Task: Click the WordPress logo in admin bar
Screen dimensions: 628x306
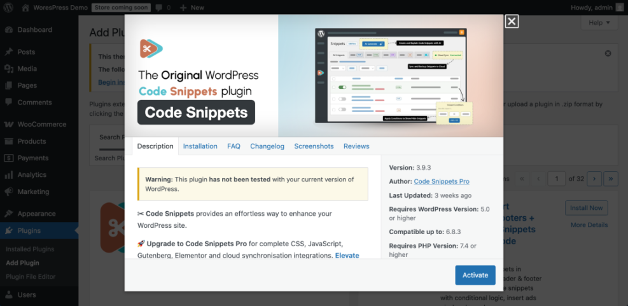Action: 8,7
